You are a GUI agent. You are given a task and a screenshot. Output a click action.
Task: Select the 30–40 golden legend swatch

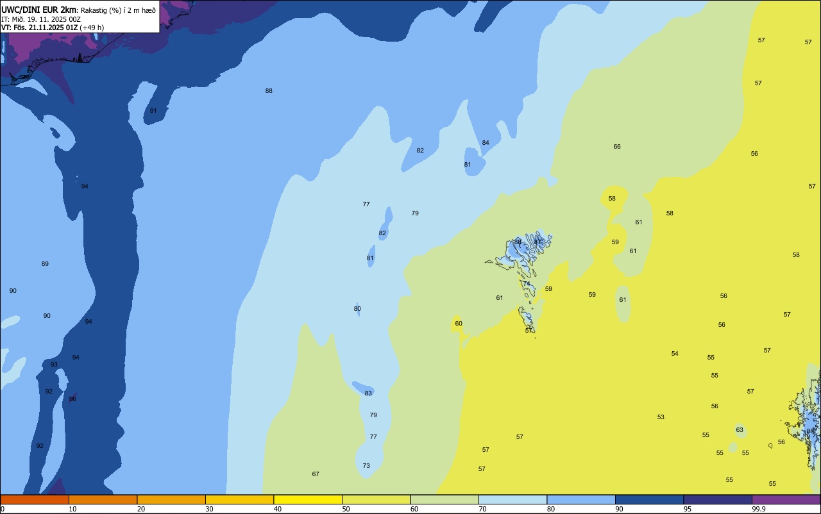pos(239,499)
